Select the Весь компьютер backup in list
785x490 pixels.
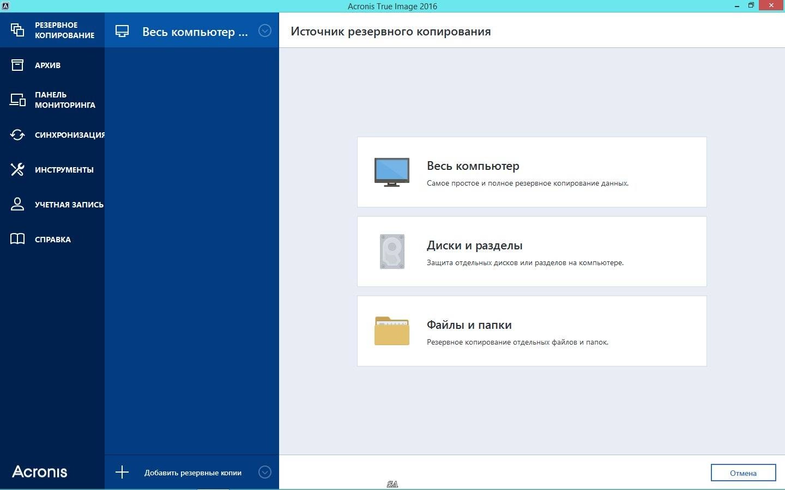(x=191, y=31)
